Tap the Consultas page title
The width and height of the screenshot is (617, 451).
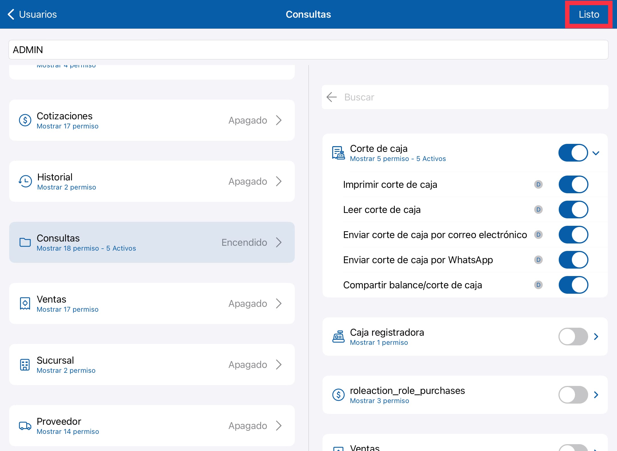pos(308,14)
